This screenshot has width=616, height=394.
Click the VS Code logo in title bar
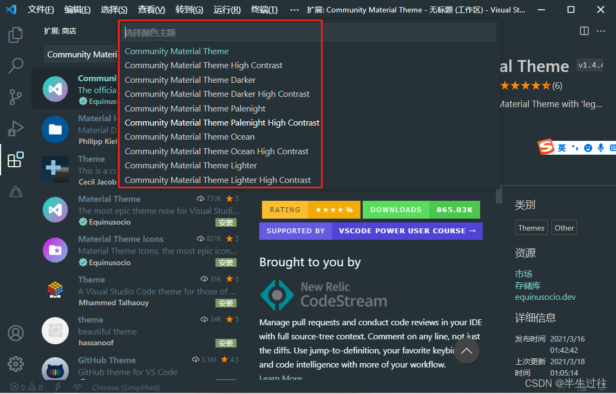tap(11, 9)
